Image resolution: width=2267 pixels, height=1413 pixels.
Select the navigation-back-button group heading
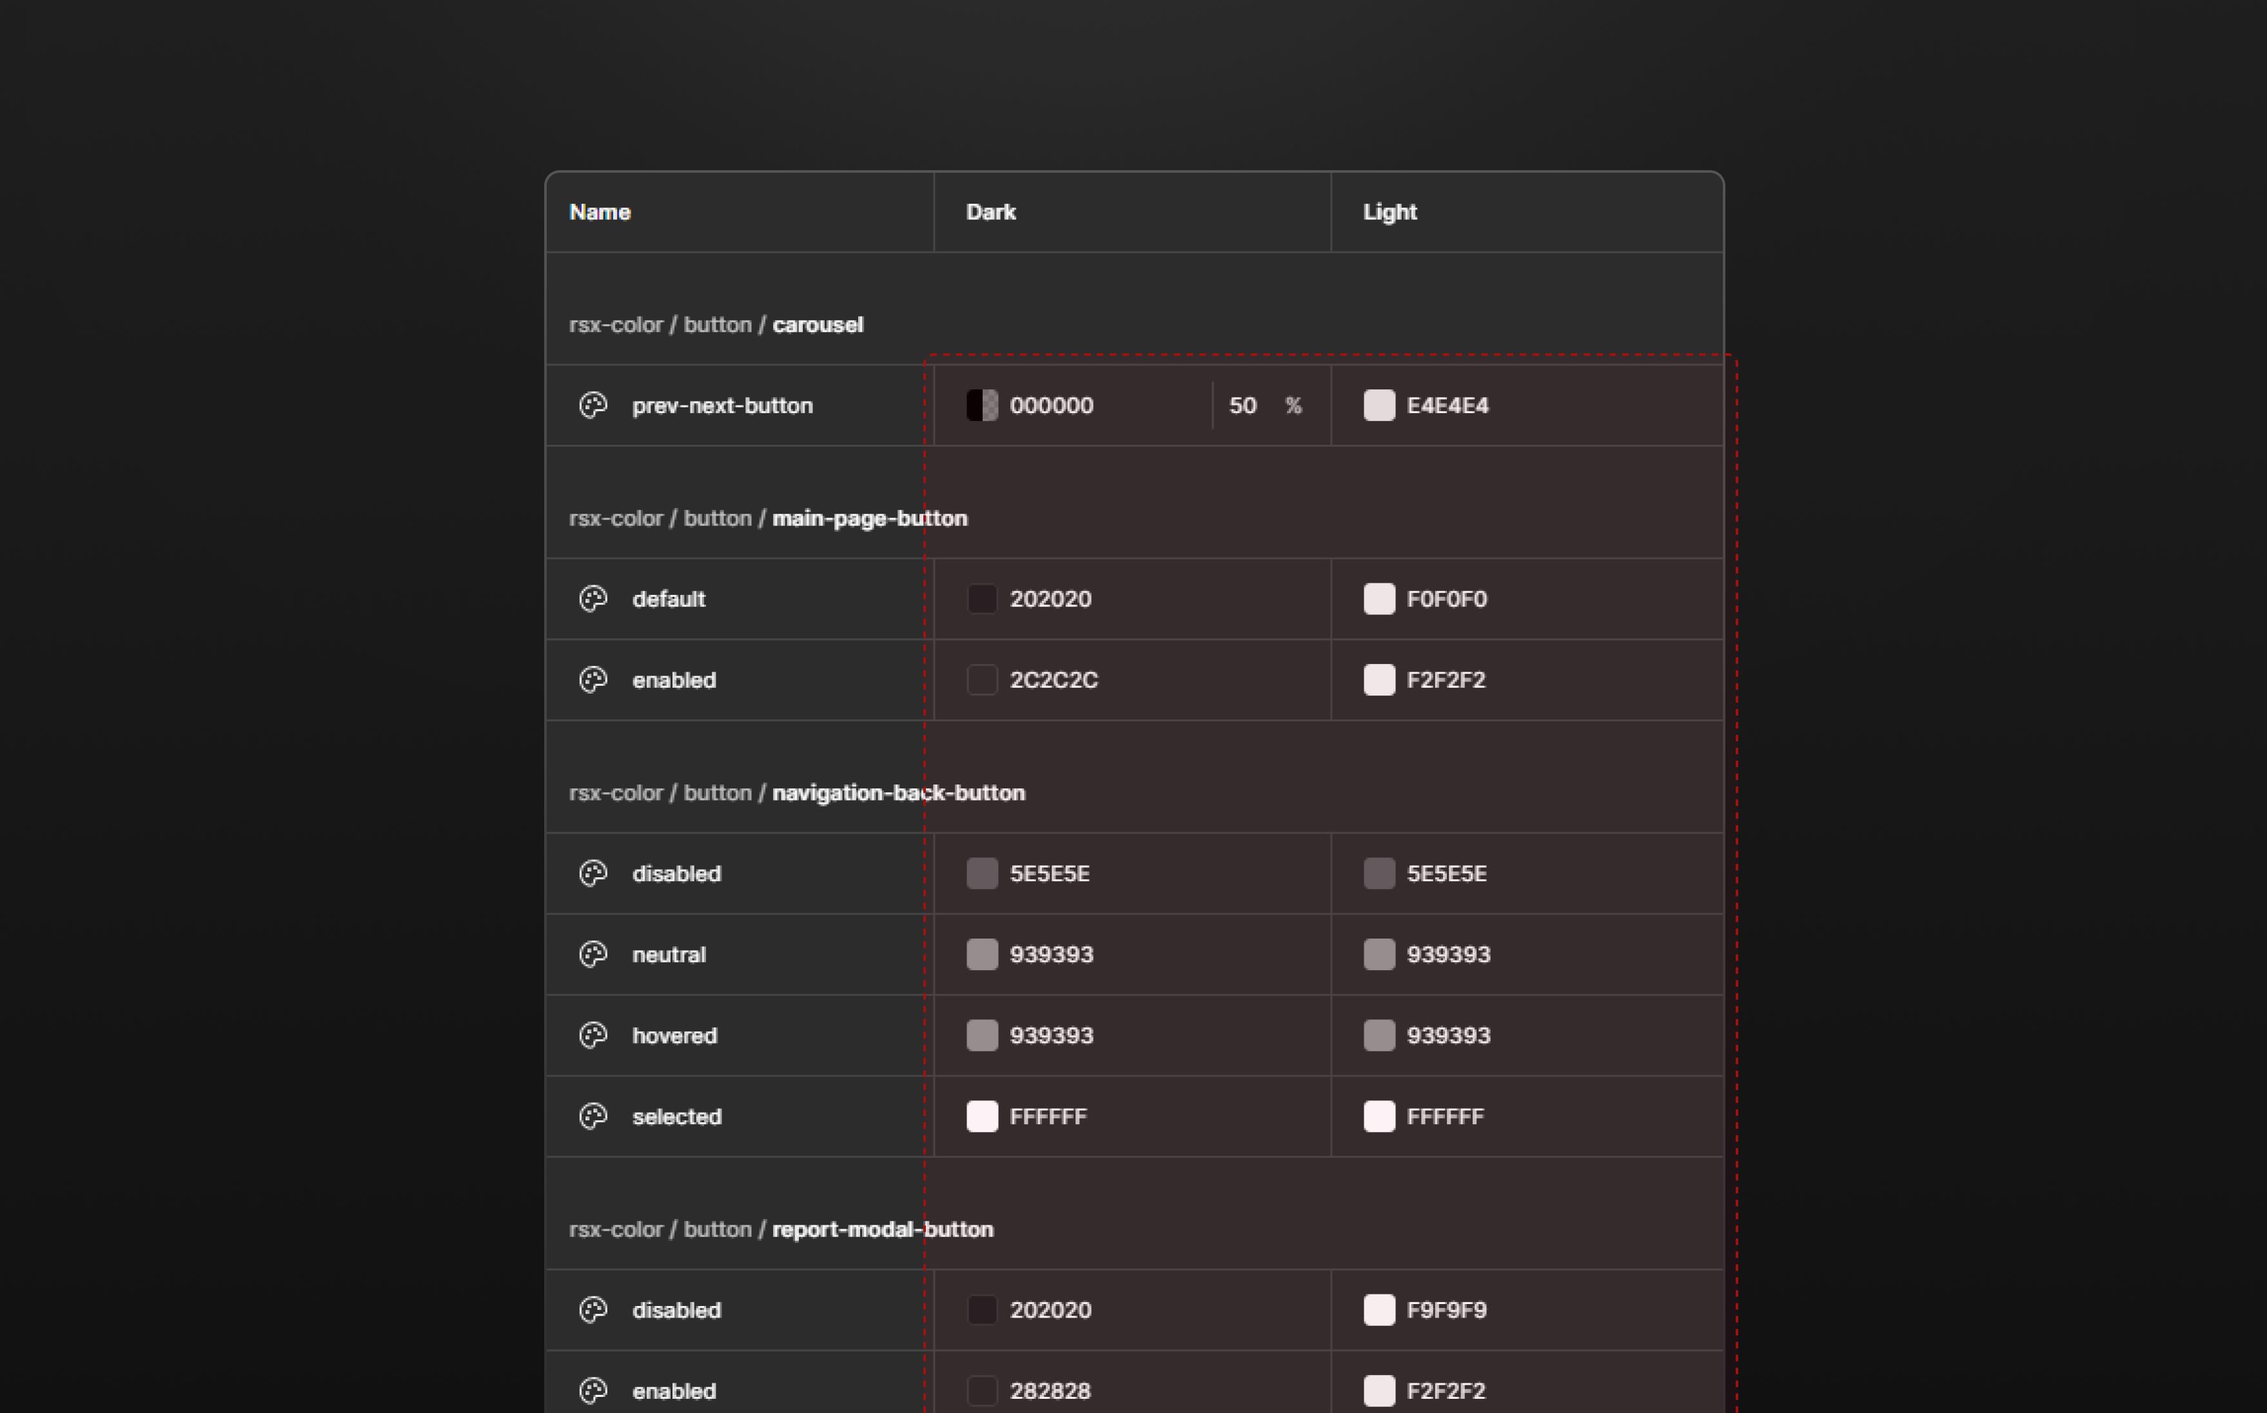coord(898,794)
